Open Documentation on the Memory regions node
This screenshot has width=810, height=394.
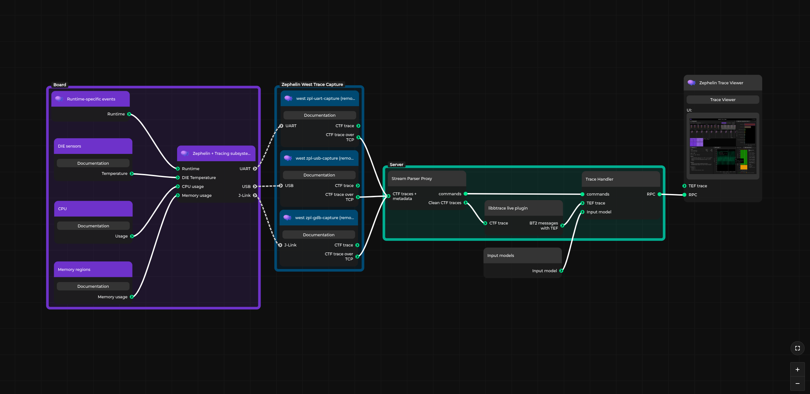[x=93, y=286]
